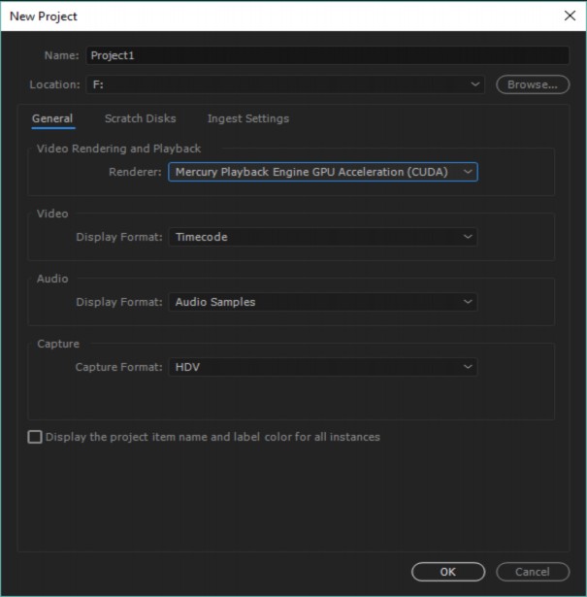The width and height of the screenshot is (587, 597).
Task: Click the Capture section heading
Action: (x=58, y=345)
